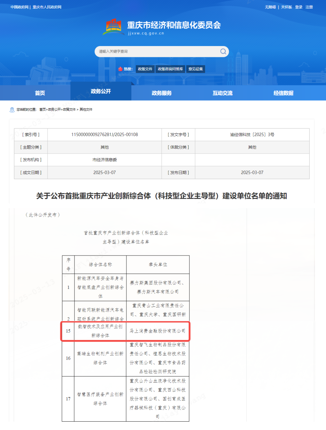The height and width of the screenshot is (430, 326).
Task: Click the 发布机构 label cell
Action: pos(31,160)
